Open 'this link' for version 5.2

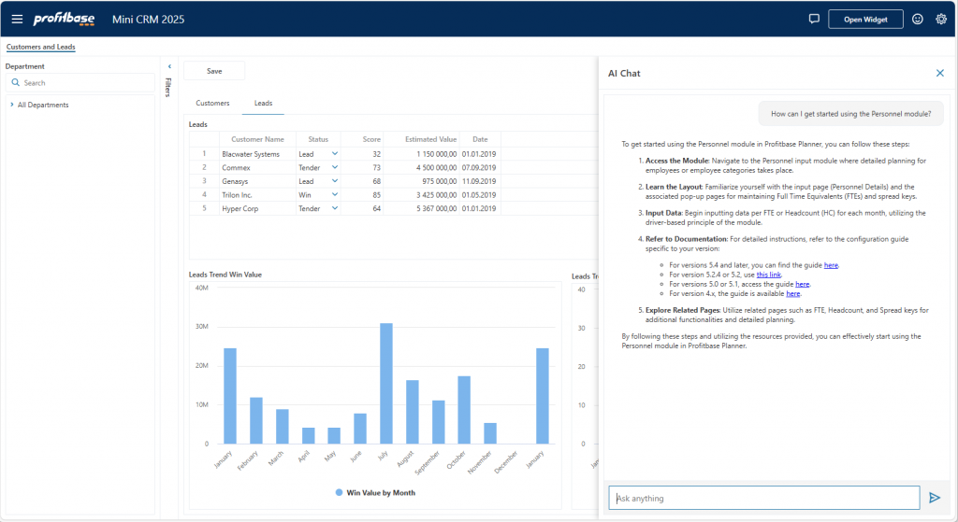click(769, 275)
